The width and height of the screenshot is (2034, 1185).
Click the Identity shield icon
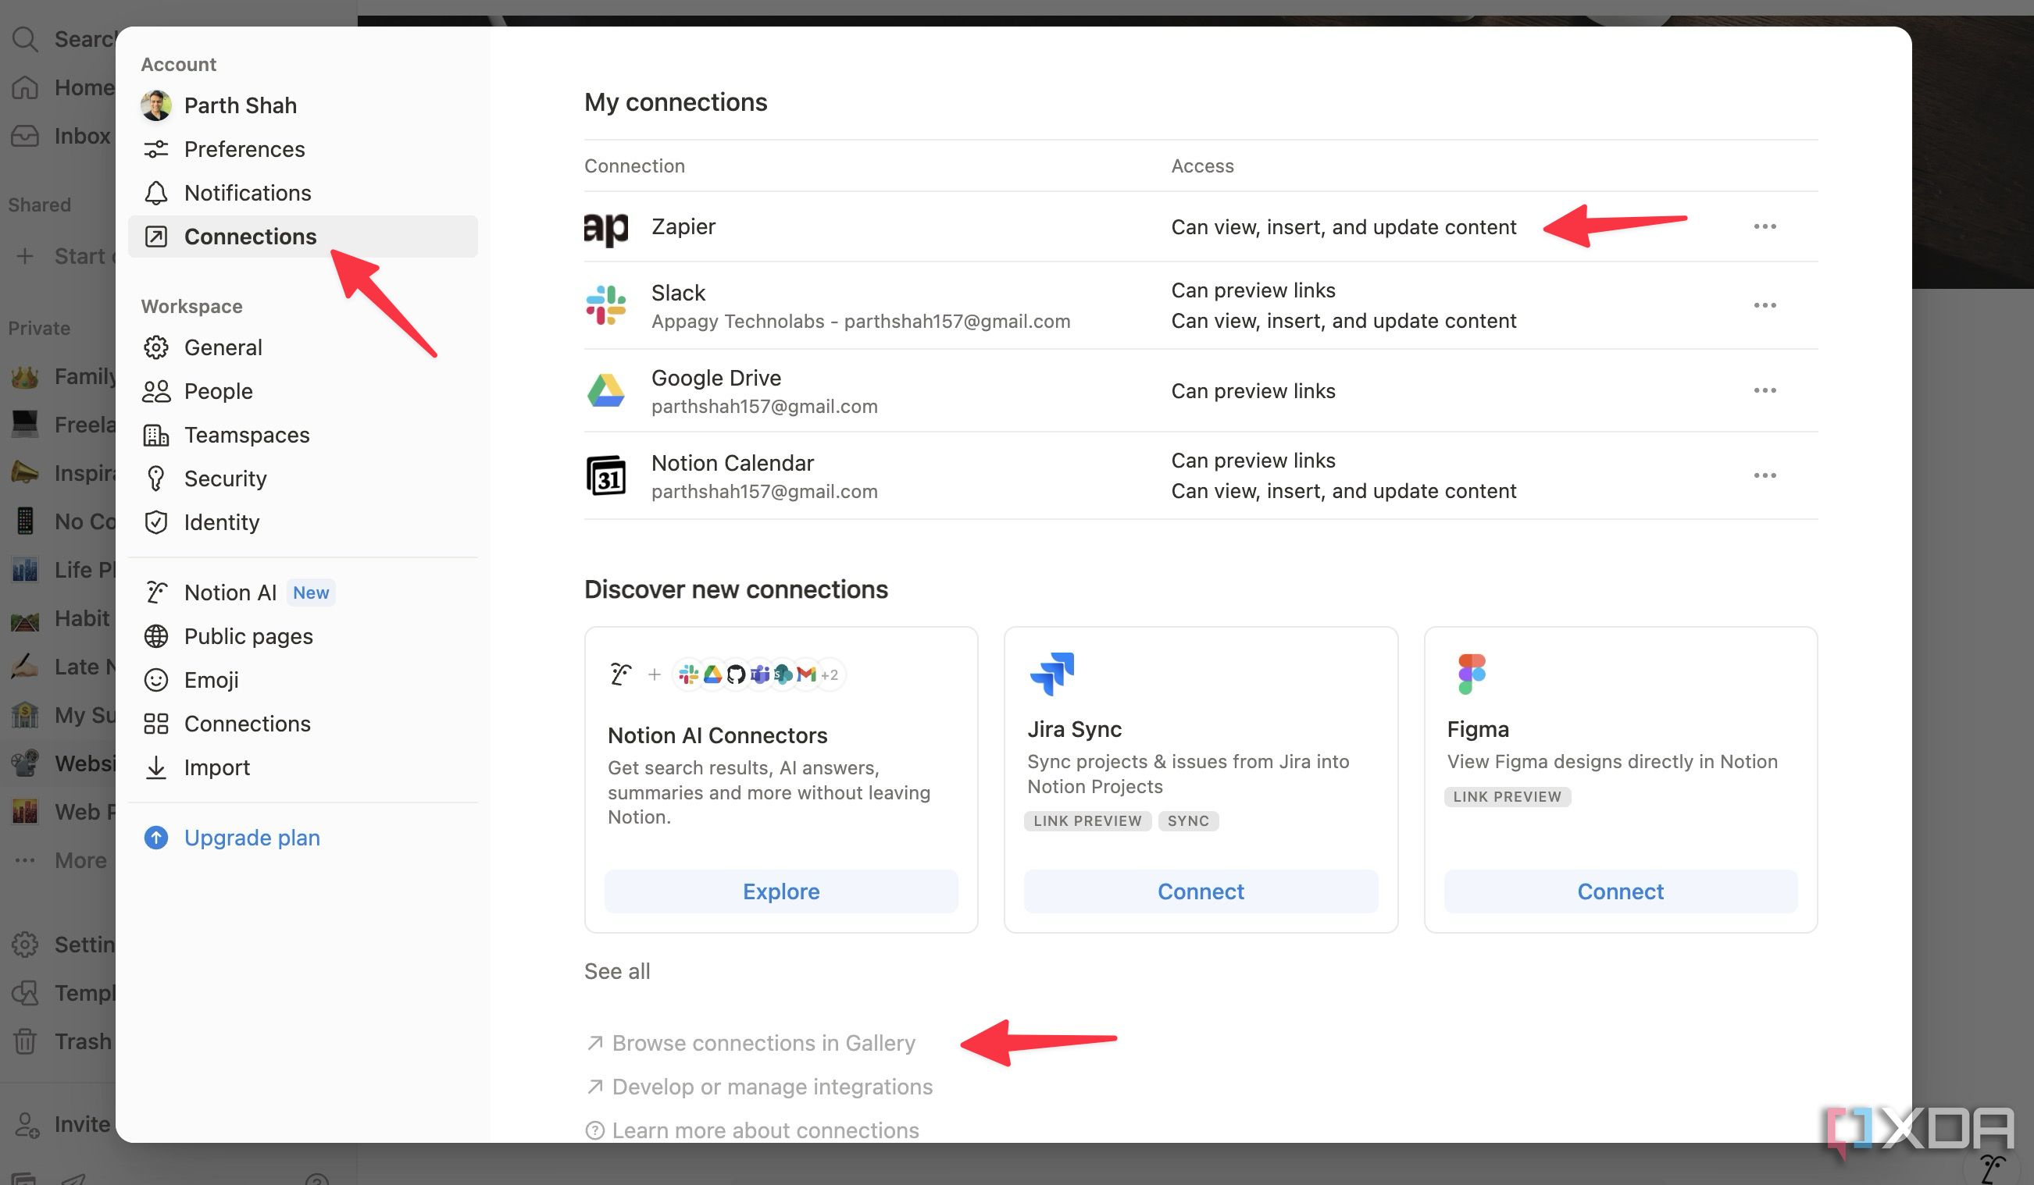155,522
